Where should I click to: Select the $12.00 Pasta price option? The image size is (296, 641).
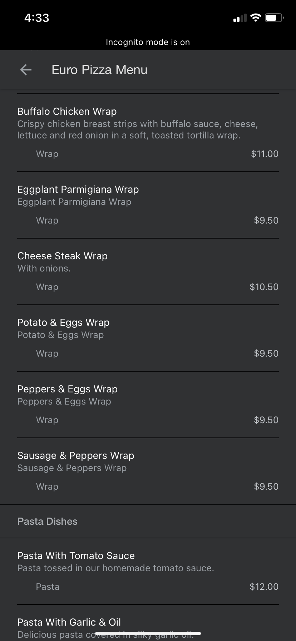(x=264, y=587)
